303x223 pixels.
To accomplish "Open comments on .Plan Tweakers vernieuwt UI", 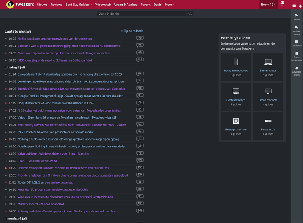I will pos(140,160).
